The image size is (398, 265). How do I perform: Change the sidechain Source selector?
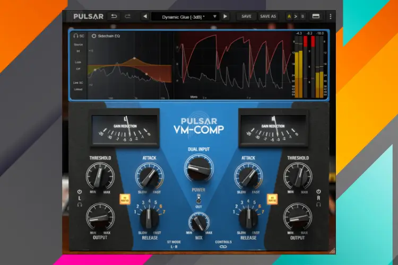pyautogui.click(x=78, y=51)
